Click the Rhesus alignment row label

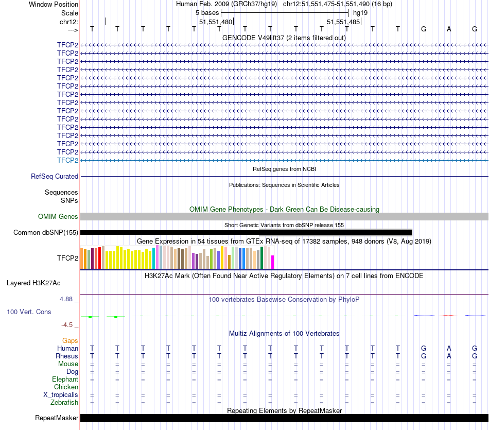(x=67, y=356)
